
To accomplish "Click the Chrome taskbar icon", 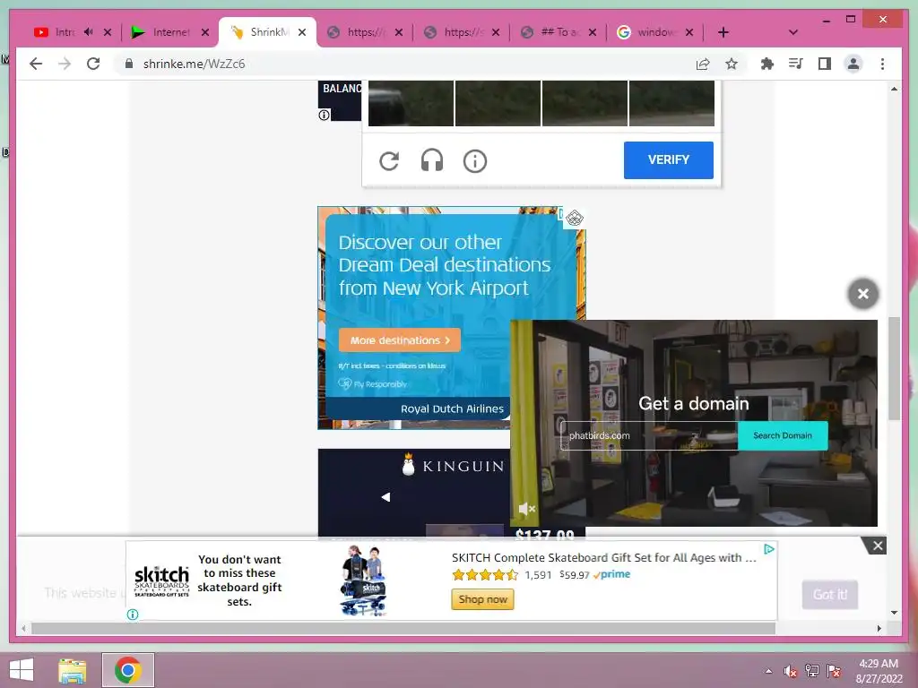I will 127,670.
